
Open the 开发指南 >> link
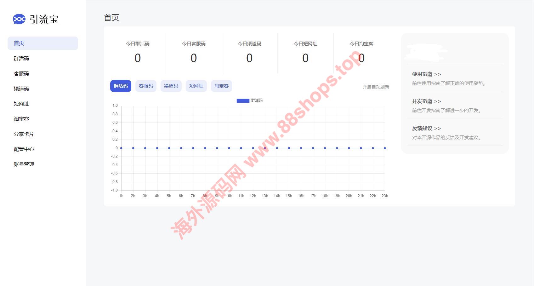426,101
